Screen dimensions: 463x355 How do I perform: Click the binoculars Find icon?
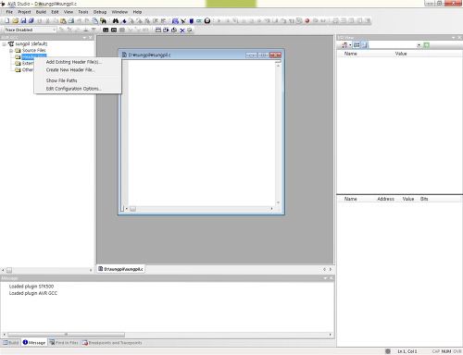pyautogui.click(x=116, y=20)
